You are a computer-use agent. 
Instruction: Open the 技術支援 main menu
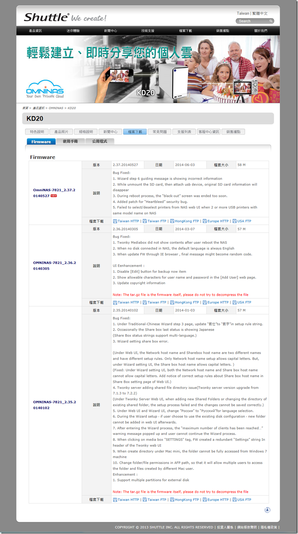148,31
